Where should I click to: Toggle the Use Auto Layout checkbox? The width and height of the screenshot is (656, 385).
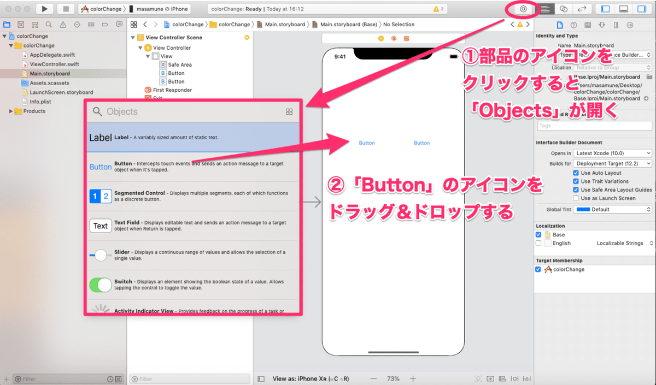[576, 173]
